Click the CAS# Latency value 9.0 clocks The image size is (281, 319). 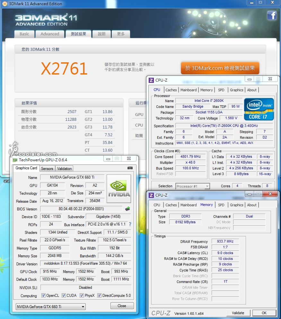tap(225, 253)
